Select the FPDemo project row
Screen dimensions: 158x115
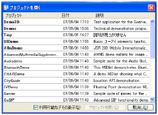click(76, 87)
